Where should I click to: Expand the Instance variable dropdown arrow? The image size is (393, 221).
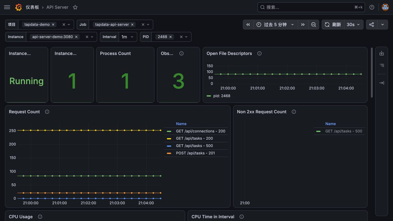click(92, 37)
